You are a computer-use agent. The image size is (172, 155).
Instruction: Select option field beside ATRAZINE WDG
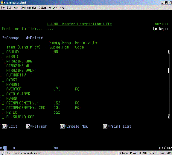[x=3, y=61]
